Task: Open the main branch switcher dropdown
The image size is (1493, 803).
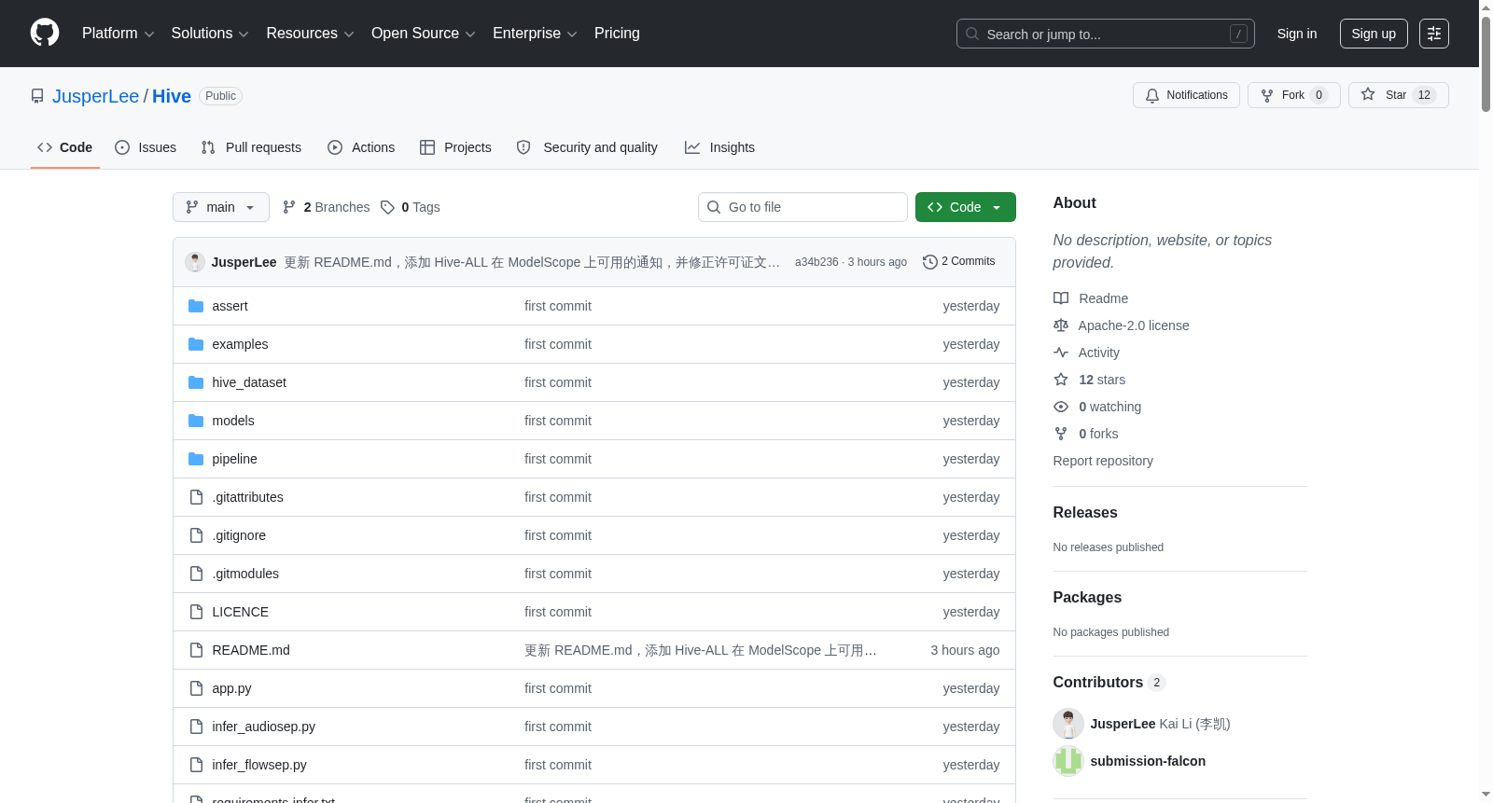Action: pos(221,207)
